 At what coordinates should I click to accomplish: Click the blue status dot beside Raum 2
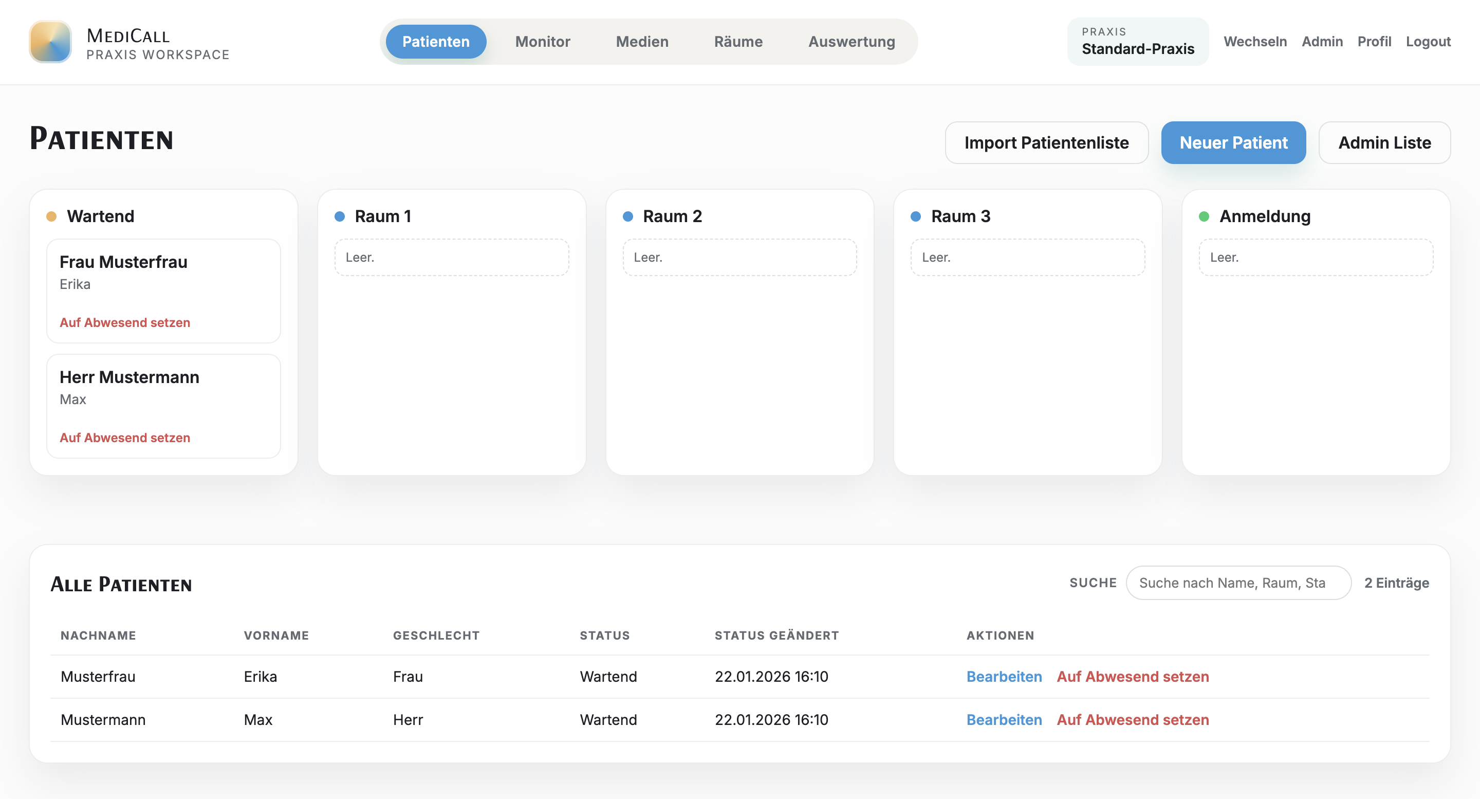coord(627,216)
